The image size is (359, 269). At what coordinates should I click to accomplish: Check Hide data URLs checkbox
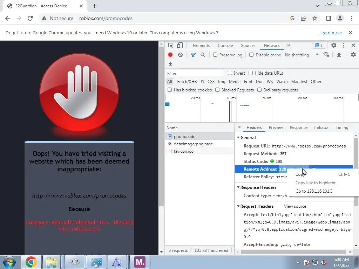(251, 73)
